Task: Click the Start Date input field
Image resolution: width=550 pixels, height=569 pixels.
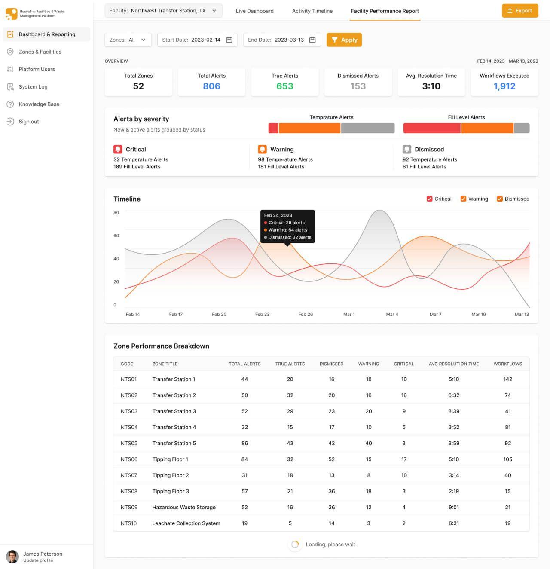Action: point(197,40)
